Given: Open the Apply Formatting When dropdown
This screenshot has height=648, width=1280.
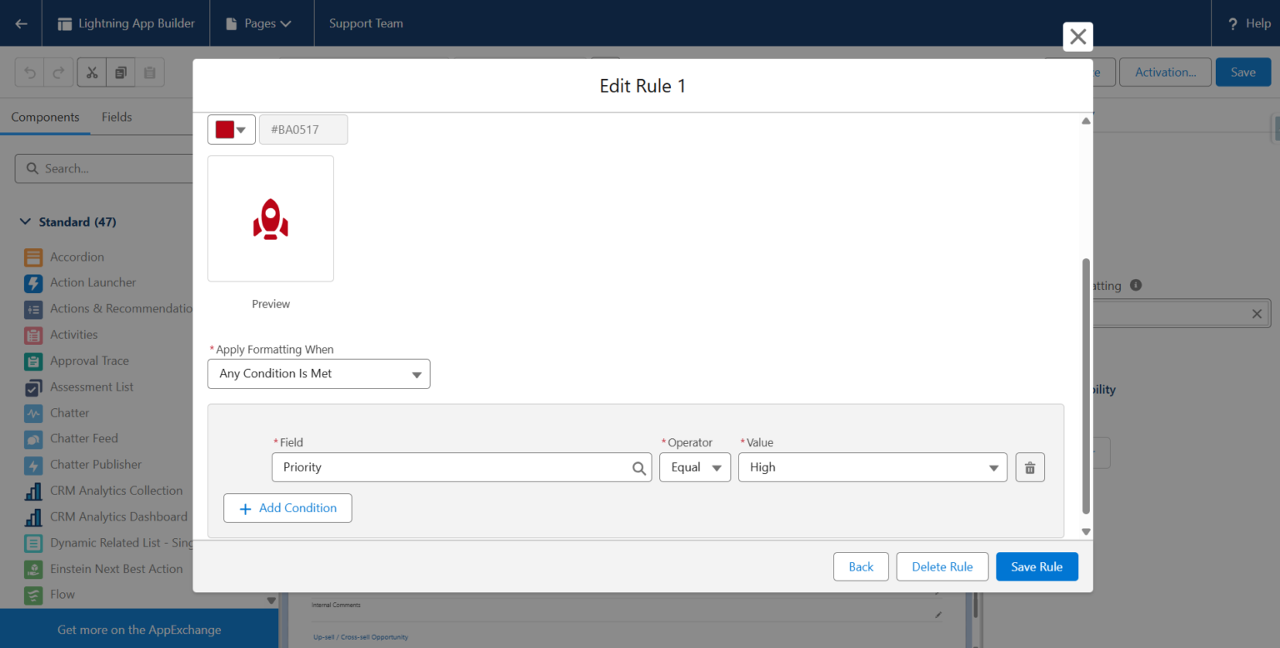Looking at the screenshot, I should [x=318, y=373].
